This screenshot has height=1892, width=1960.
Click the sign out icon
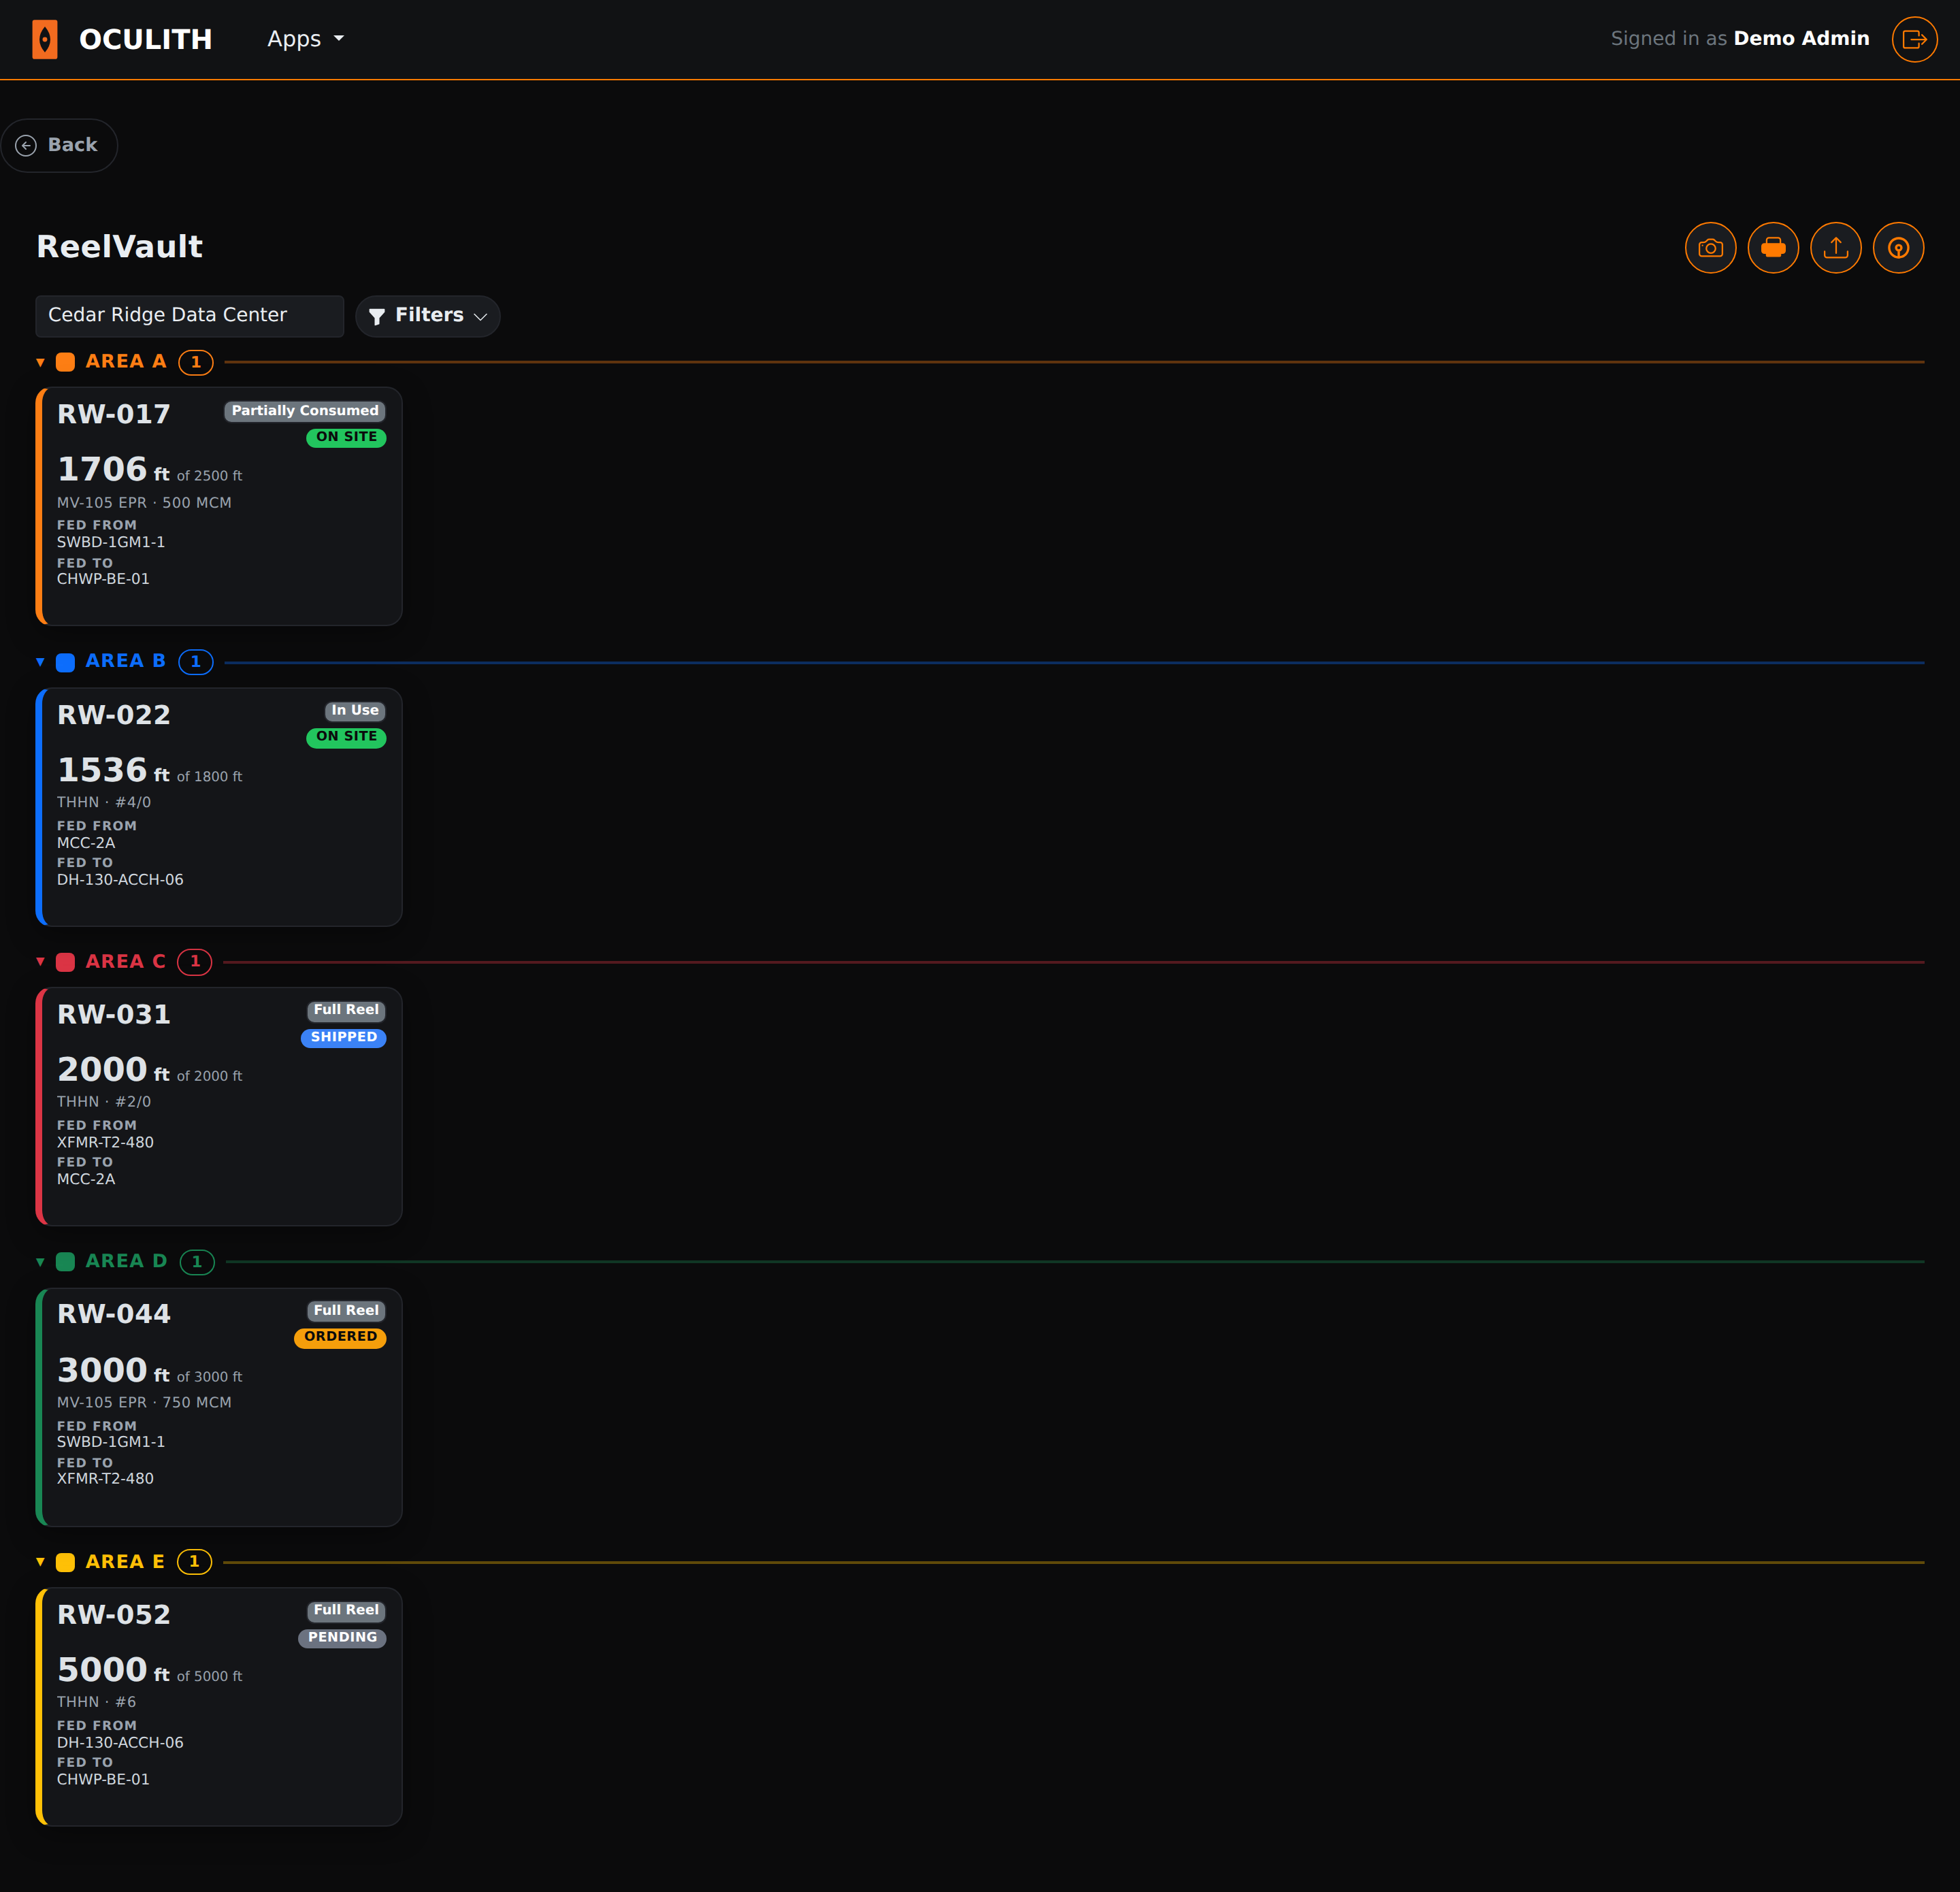click(x=1914, y=39)
